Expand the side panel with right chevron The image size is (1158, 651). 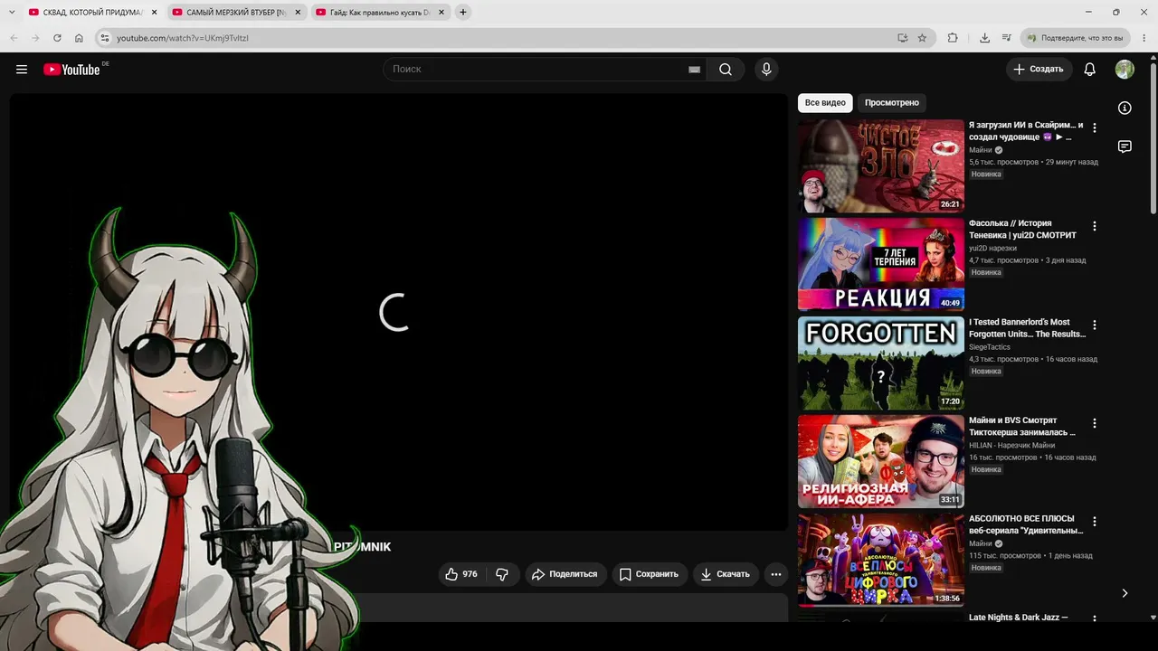1125,593
